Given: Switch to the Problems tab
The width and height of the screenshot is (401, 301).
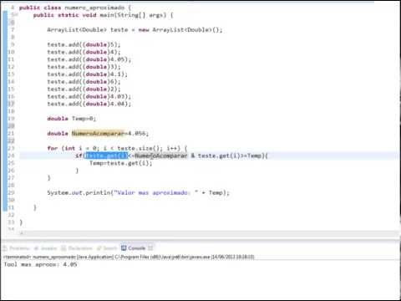Looking at the screenshot, I should [16, 248].
